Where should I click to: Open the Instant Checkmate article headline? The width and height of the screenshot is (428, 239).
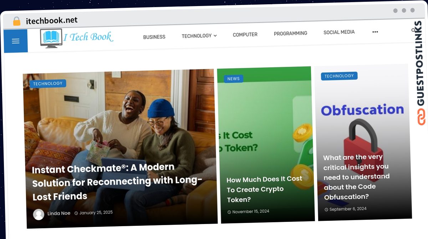(118, 182)
